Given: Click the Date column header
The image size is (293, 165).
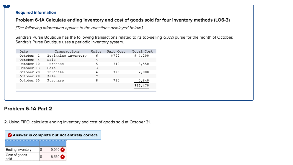Looking at the screenshot, I should [x=24, y=51].
